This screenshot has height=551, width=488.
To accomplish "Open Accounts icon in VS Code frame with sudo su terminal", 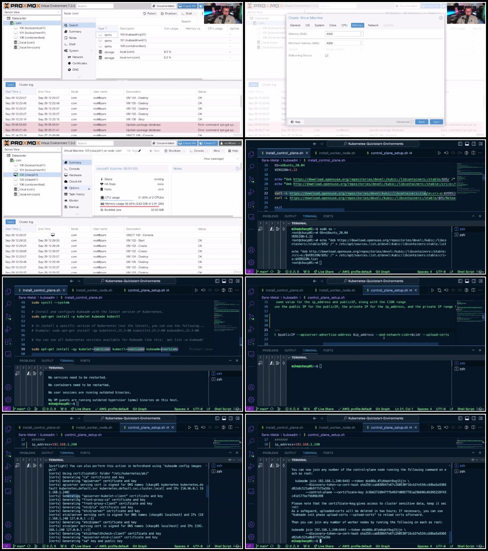I will click(251, 250).
